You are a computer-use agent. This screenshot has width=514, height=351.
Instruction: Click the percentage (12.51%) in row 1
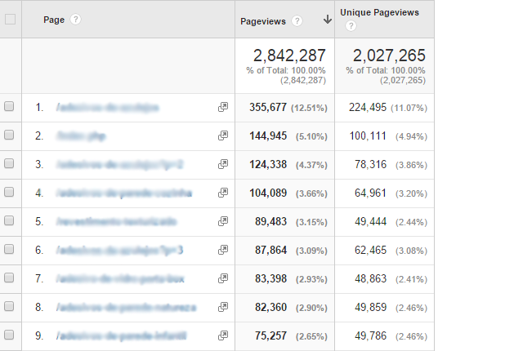point(309,108)
